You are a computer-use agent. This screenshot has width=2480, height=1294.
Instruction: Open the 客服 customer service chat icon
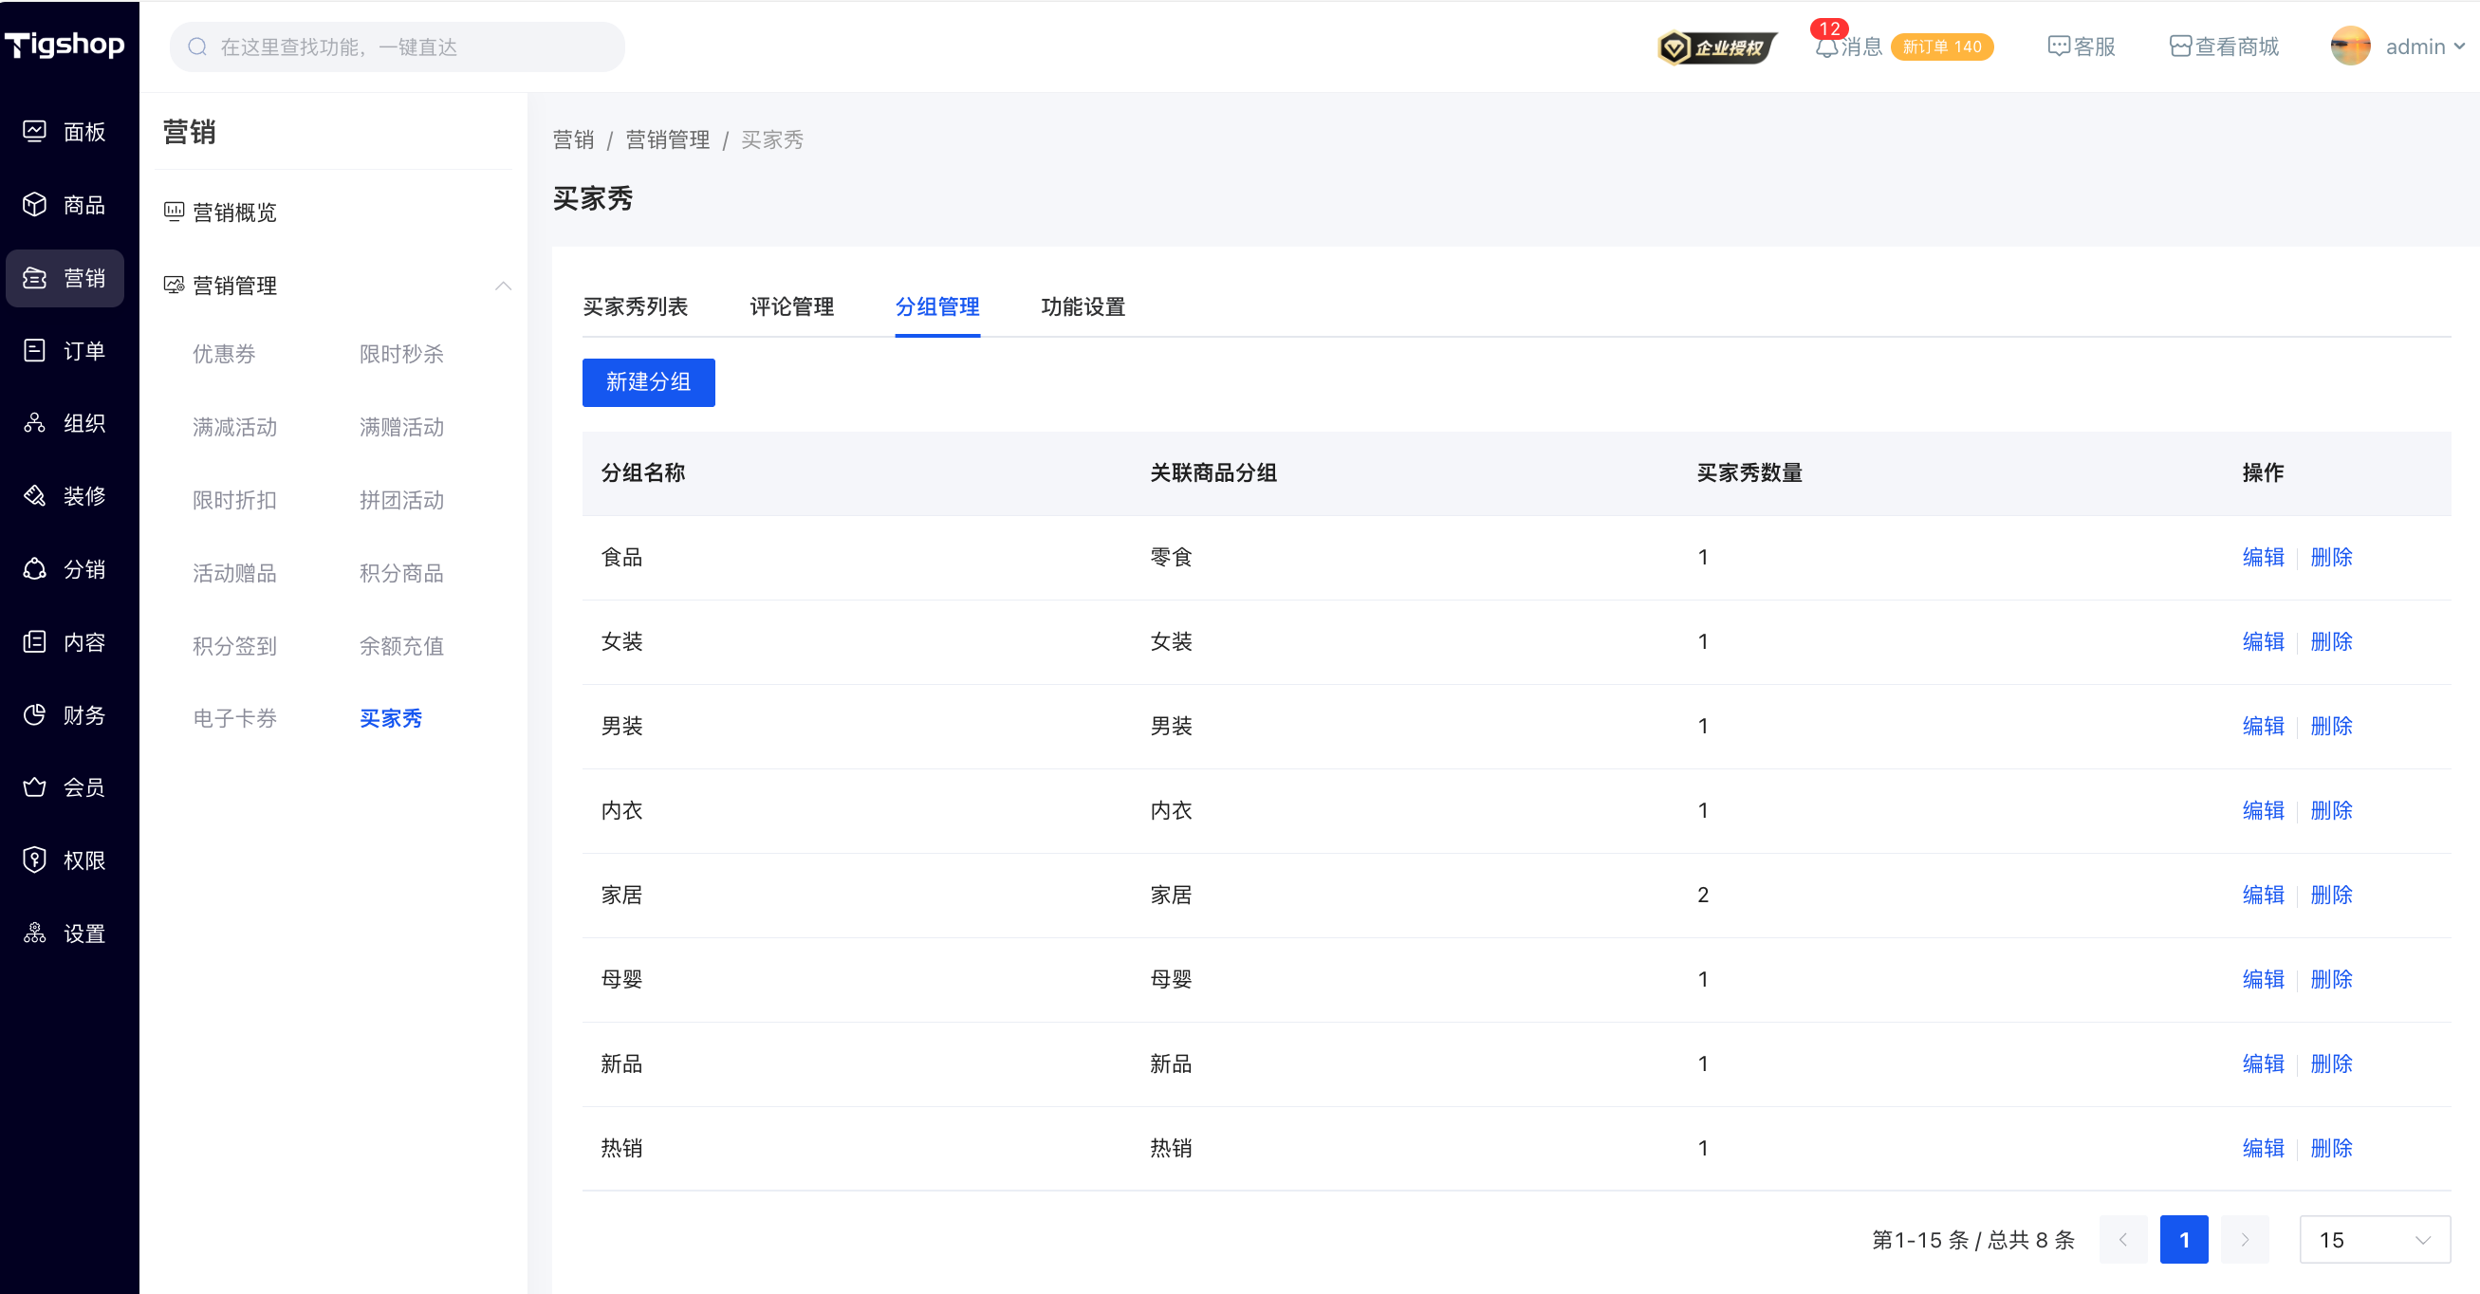pyautogui.click(x=2058, y=47)
